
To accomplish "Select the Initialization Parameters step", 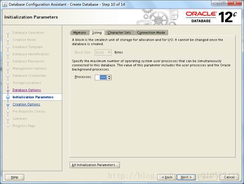I will 33,97.
